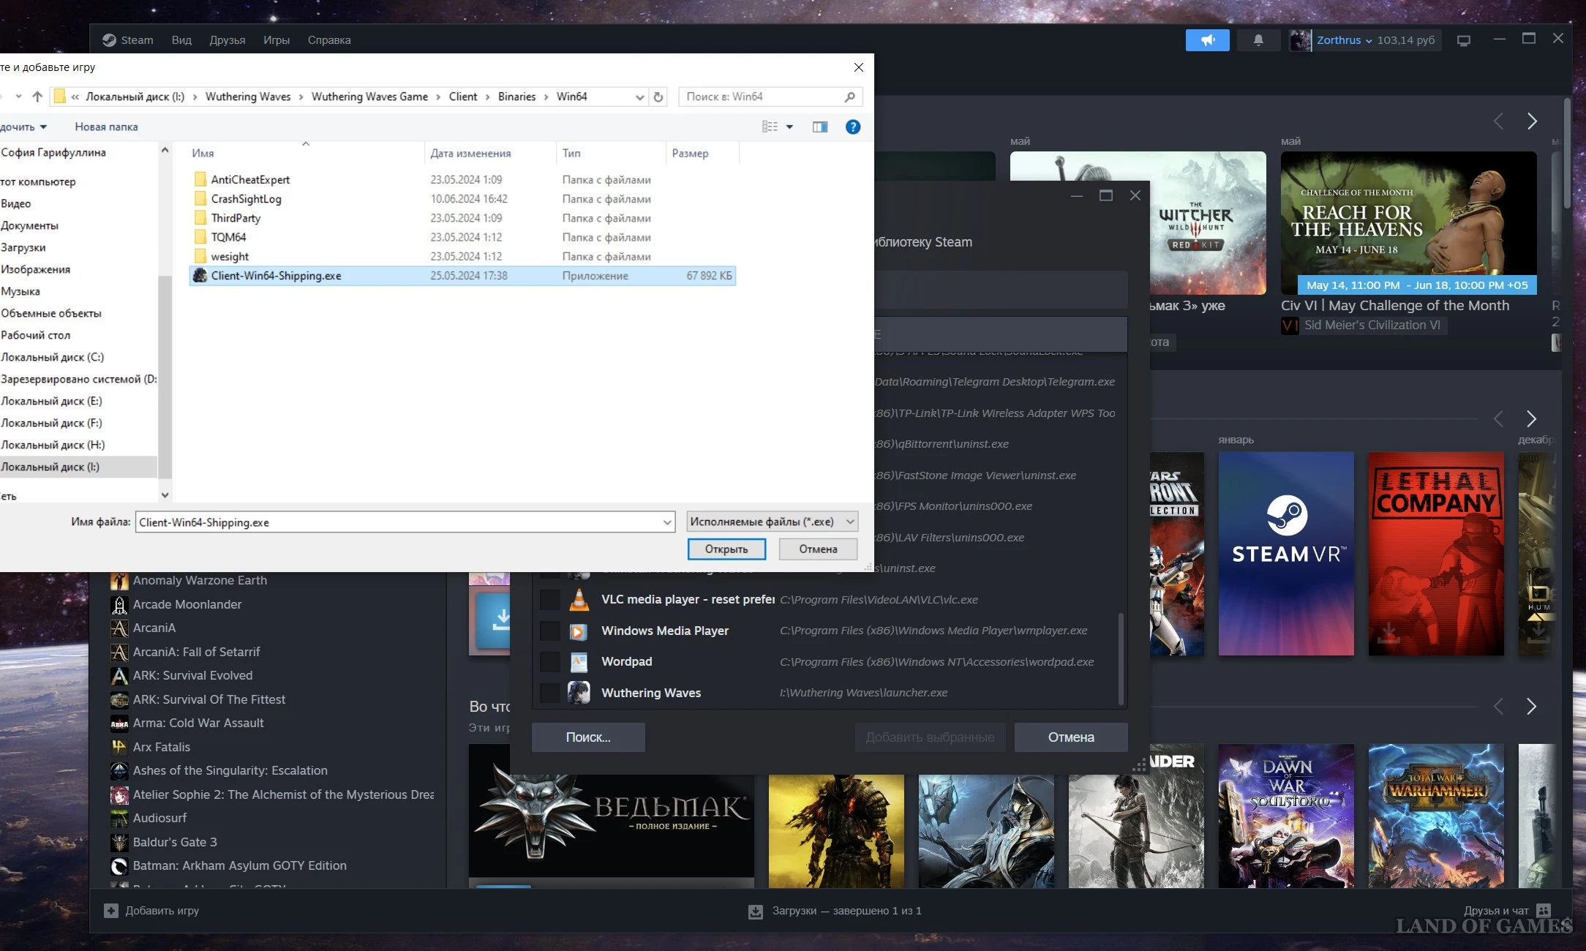Screen dimensions: 1586x951
Task: Click Windows Media Player icon in list
Action: click(579, 631)
